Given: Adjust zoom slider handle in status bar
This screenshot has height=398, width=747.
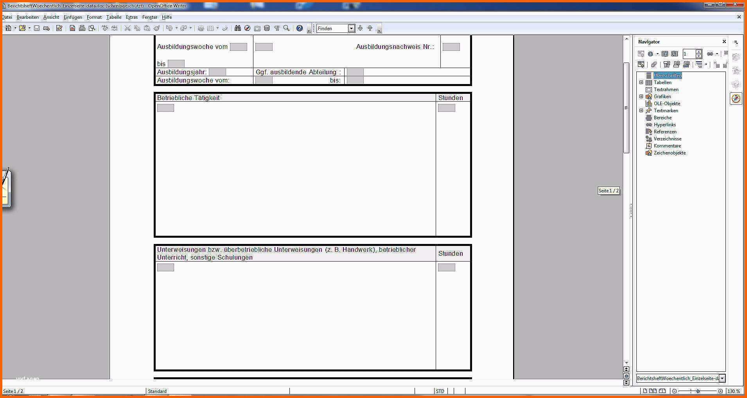Looking at the screenshot, I should tap(698, 391).
